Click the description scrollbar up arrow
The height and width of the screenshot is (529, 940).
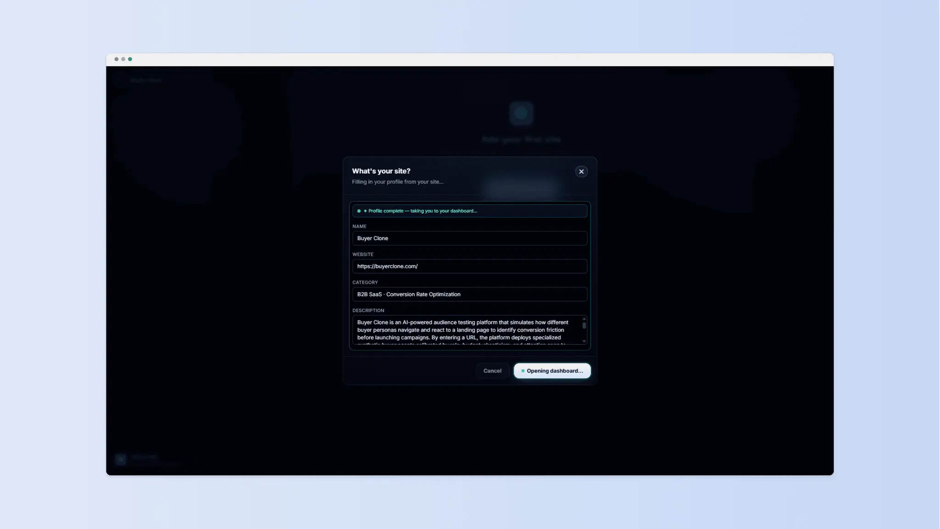[x=584, y=319]
